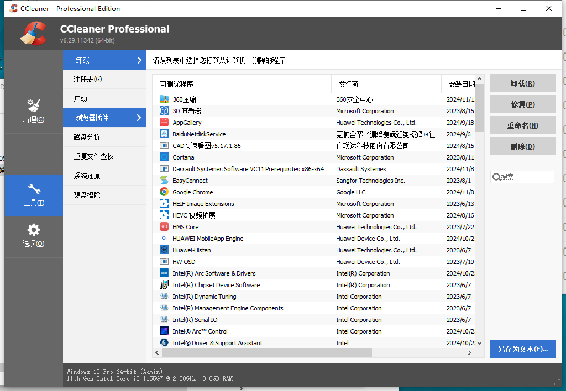Select the Google Chrome icon
The image size is (566, 391).
(x=164, y=192)
